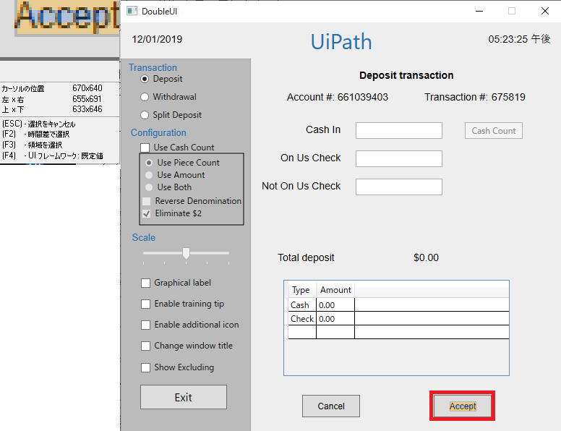Select the Cash row in the table
This screenshot has width=561, height=431.
coord(300,305)
